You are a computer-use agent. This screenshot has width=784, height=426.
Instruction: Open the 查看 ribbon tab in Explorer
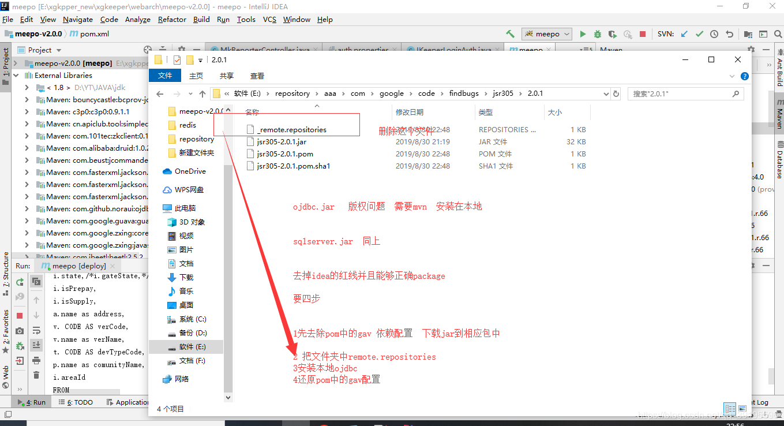[x=257, y=76]
